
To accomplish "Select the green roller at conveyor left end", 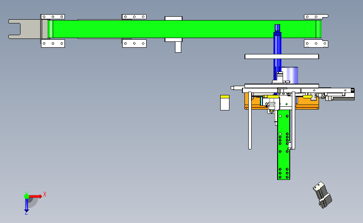I will pos(50,29).
